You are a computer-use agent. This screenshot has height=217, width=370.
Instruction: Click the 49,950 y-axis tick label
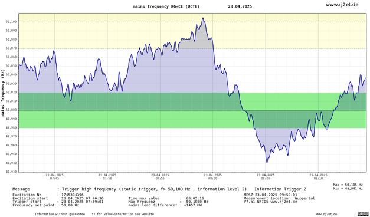(x=12, y=154)
